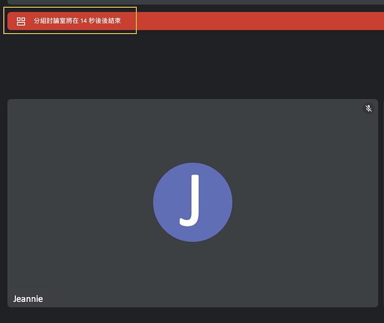The height and width of the screenshot is (323, 384).
Task: Click the muted microphone icon on Jeannie's tile
Action: 368,108
